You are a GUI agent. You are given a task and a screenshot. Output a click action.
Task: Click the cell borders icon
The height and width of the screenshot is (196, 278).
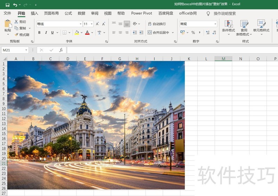(x=65, y=32)
